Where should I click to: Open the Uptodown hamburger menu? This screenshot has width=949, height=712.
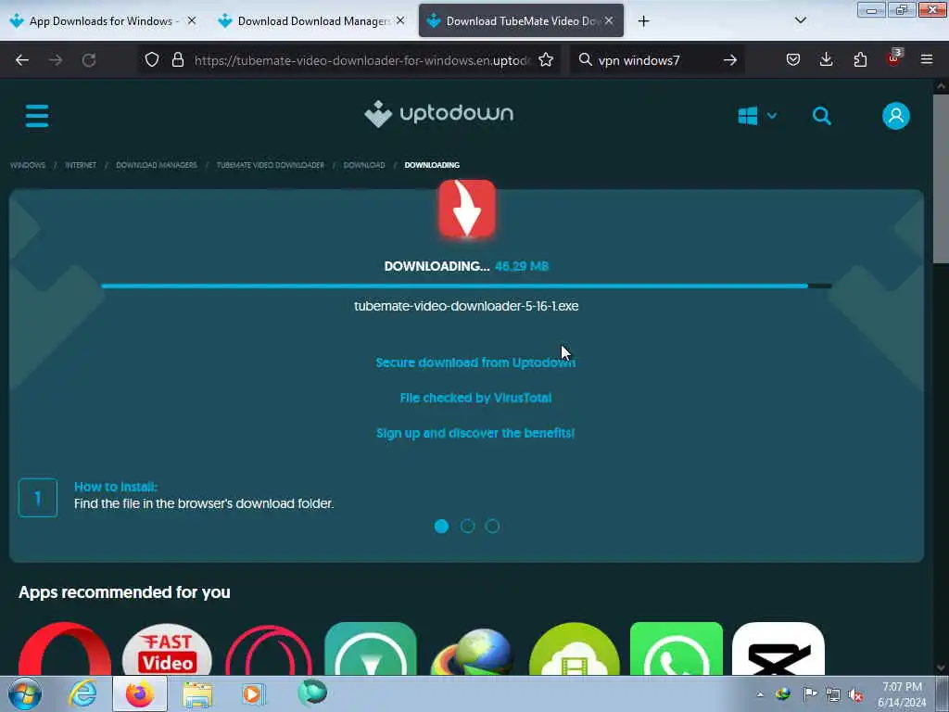37,116
